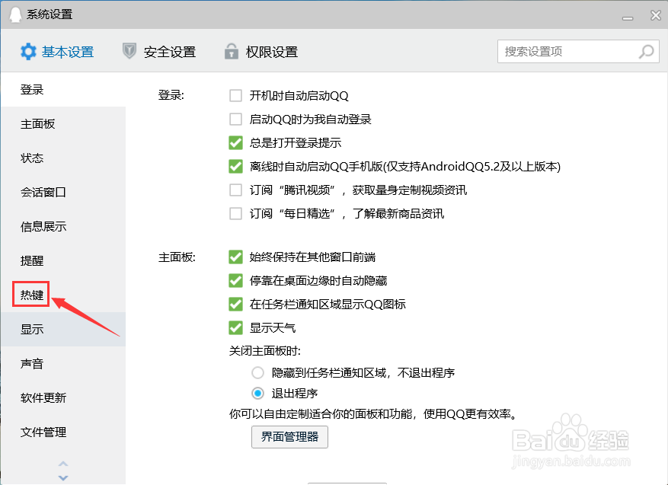Click the lock icon beside 权限设置
This screenshot has width=668, height=485.
(x=231, y=52)
